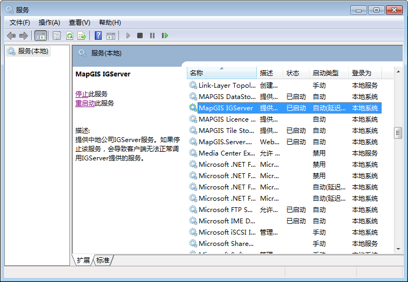Switch to the 标准 tab
The width and height of the screenshot is (408, 282).
coord(103,260)
